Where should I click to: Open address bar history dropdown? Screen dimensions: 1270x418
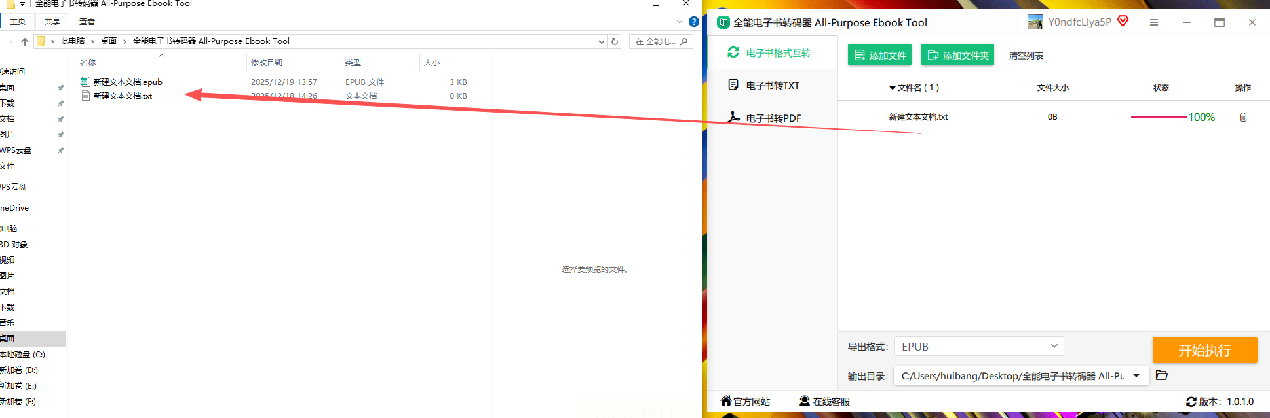[602, 41]
